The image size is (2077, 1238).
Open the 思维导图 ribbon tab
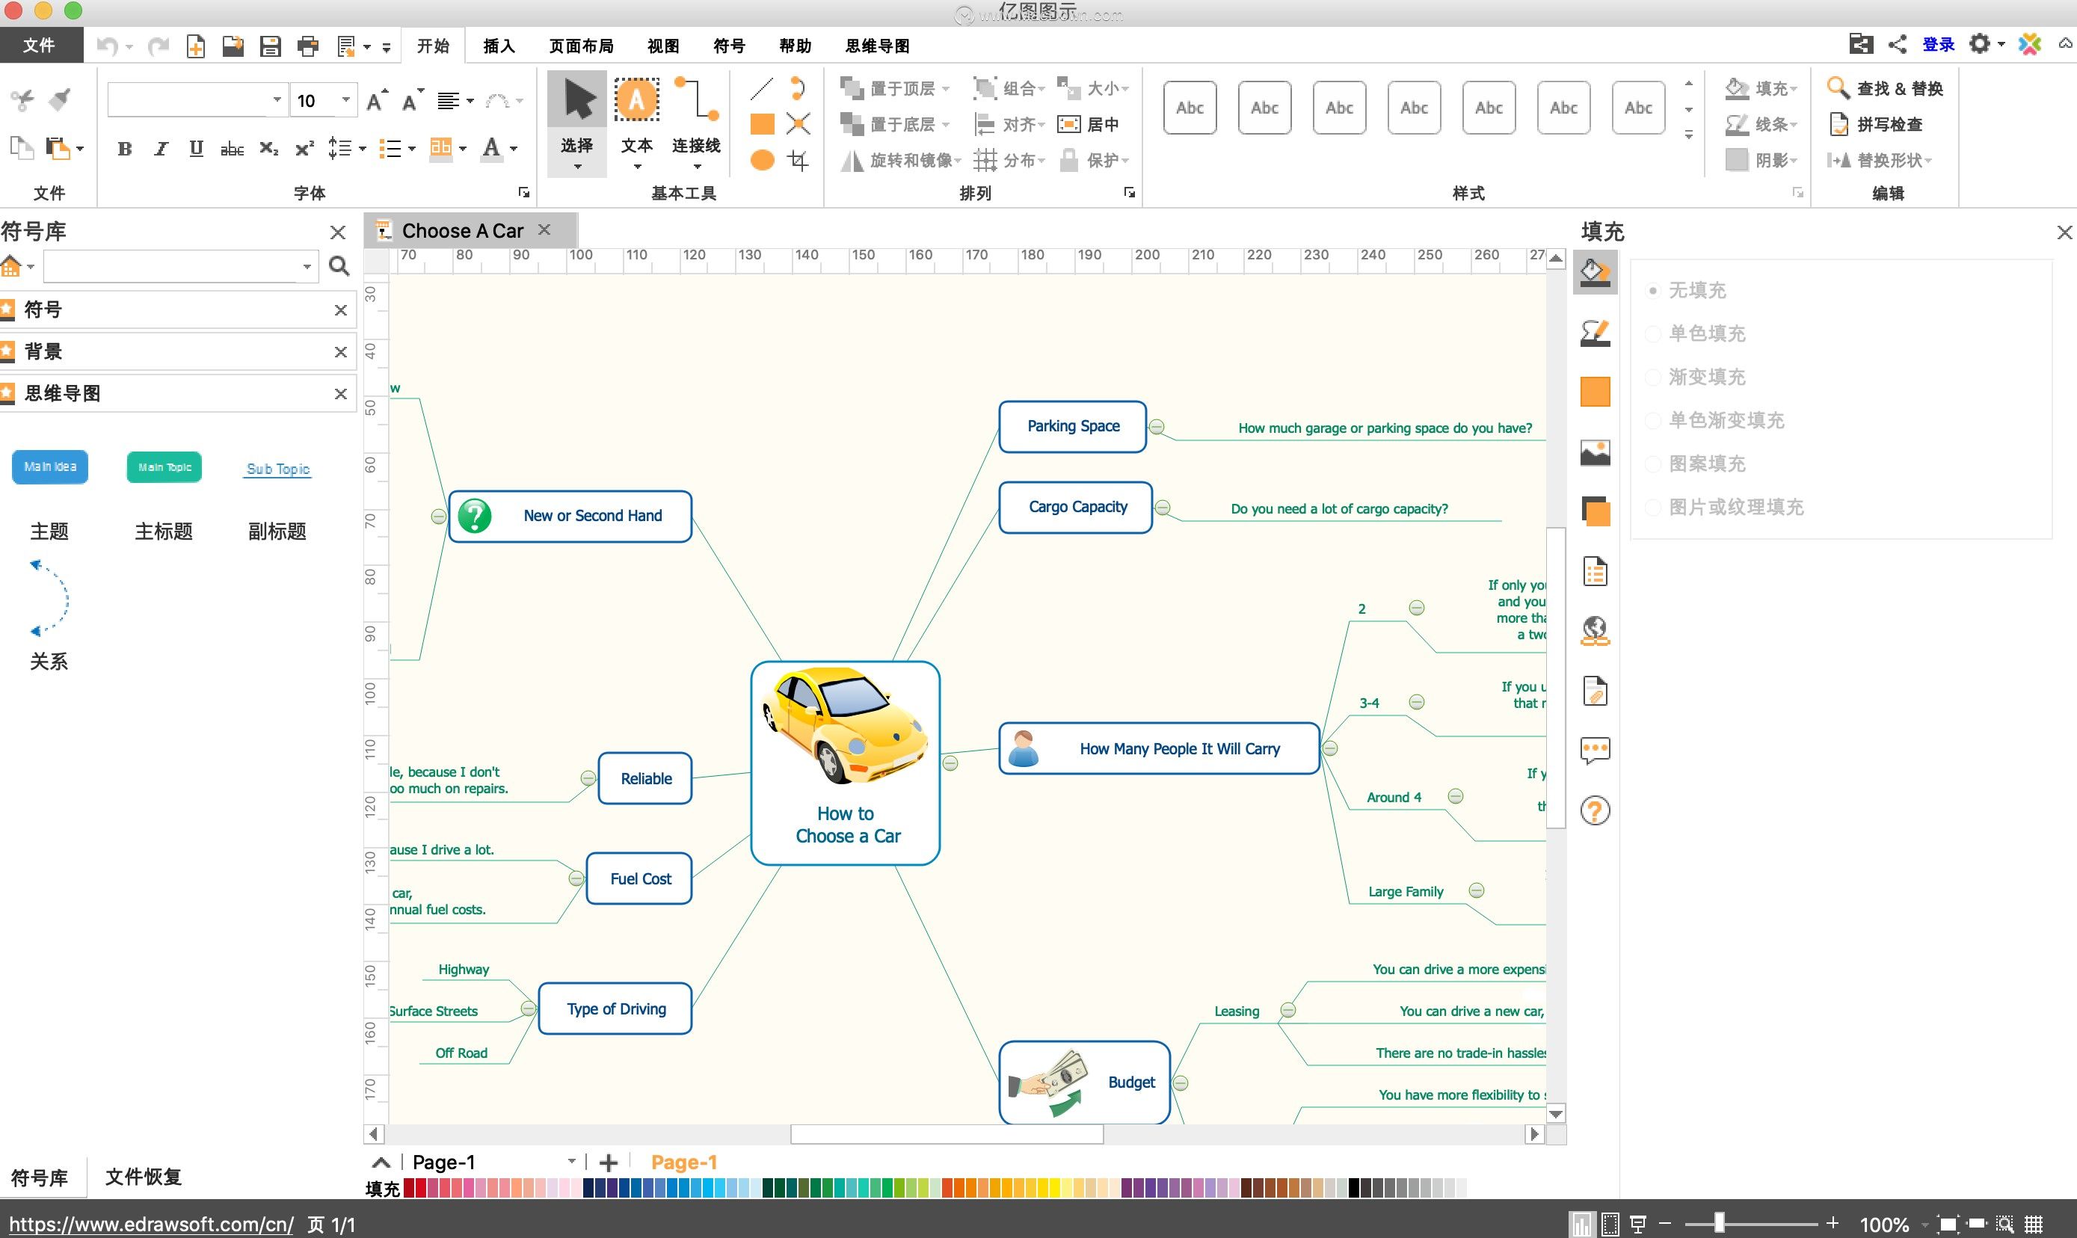(x=877, y=46)
